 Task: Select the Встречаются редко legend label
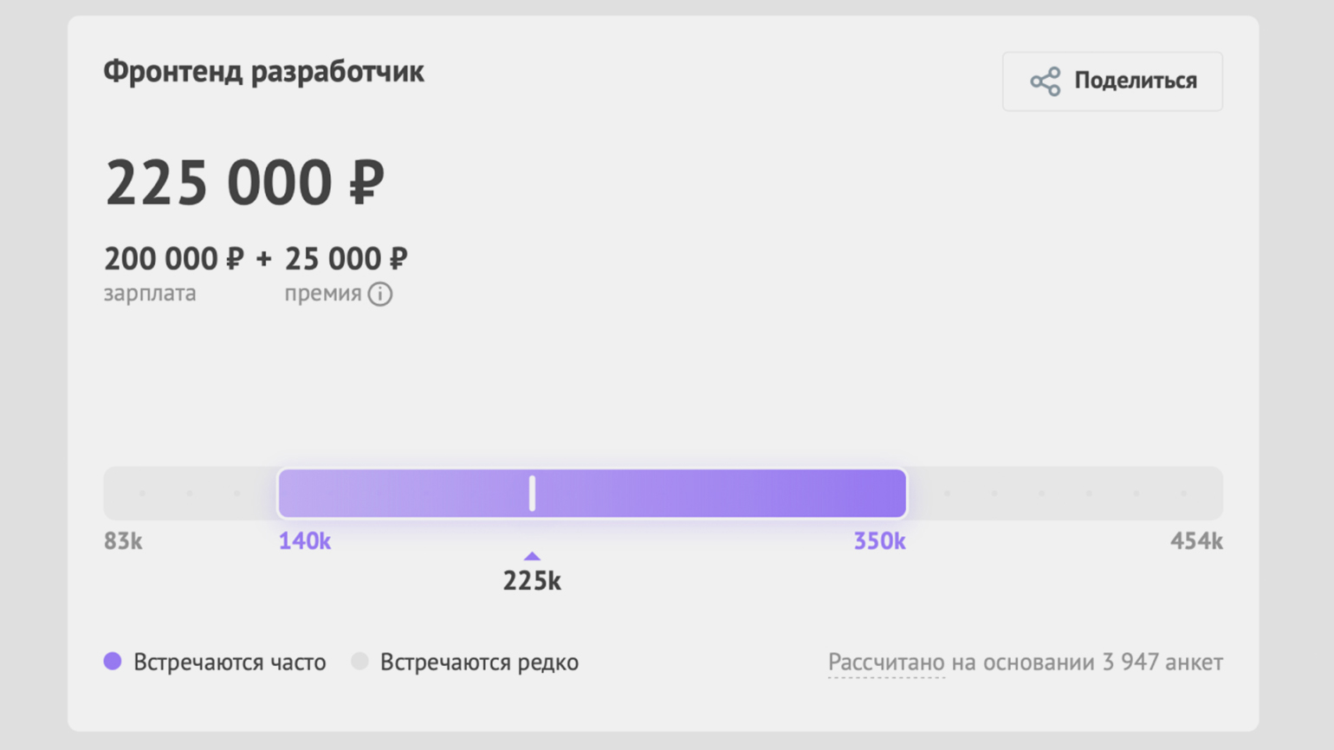[x=479, y=663]
